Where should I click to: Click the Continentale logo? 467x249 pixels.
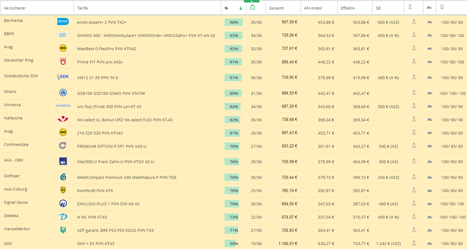coord(63,146)
